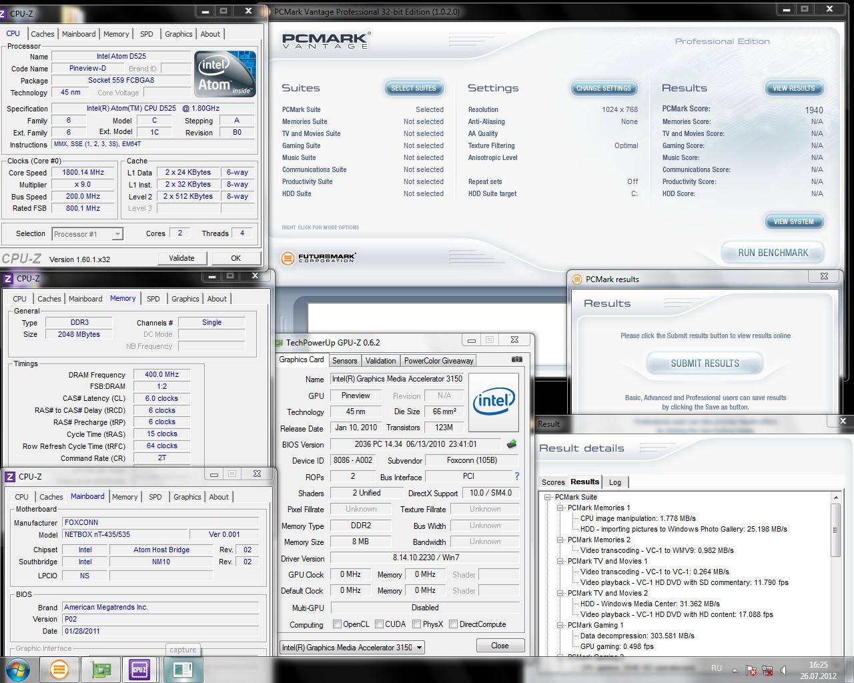
Task: Collapse the PCMark TV and Movies 1 node
Action: pos(560,561)
